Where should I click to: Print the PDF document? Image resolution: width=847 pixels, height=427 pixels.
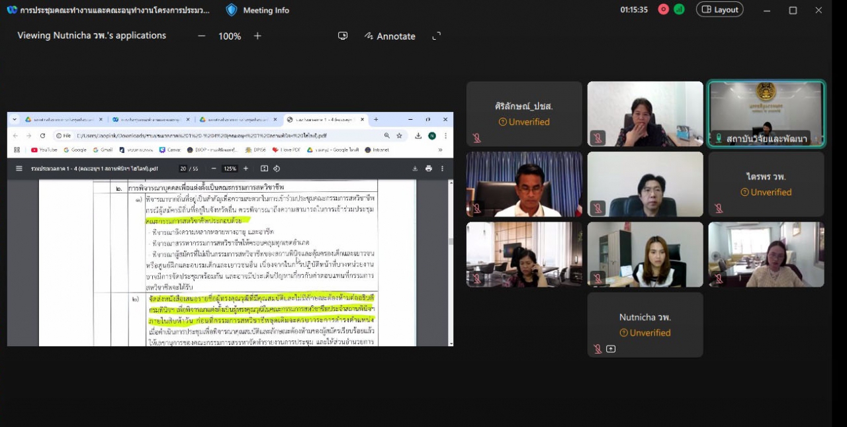click(429, 168)
